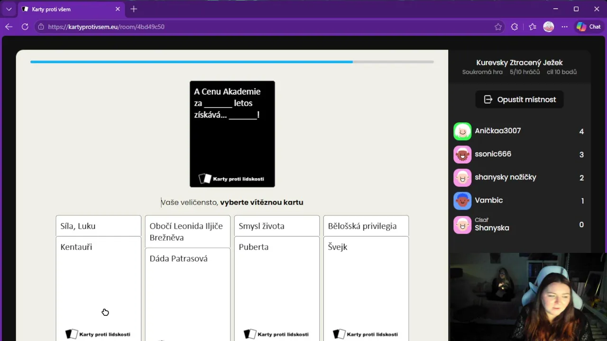
Task: Click the Soukromá hra label
Action: click(x=482, y=72)
